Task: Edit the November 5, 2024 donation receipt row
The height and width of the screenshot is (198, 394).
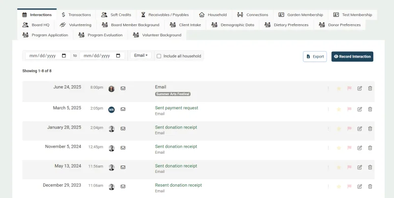Action: pyautogui.click(x=360, y=148)
